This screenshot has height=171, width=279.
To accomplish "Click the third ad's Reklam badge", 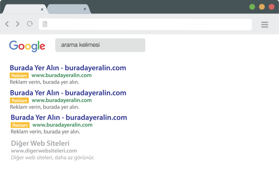I will 20,125.
